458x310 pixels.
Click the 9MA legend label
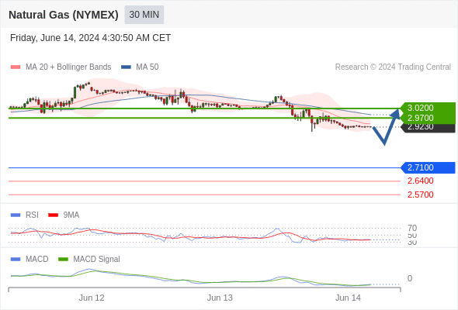(71, 215)
